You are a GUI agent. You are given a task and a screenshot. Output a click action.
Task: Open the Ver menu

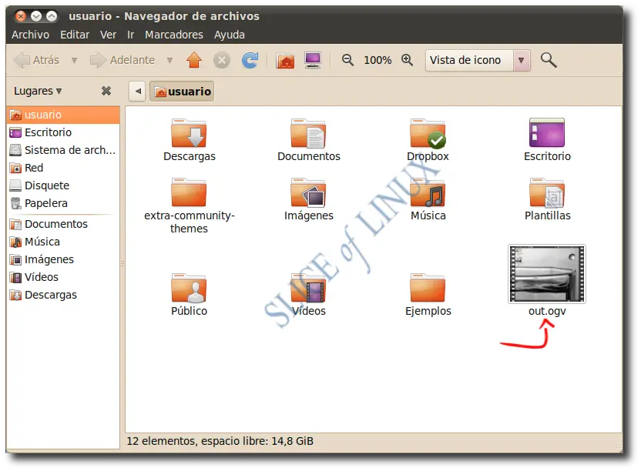pos(108,35)
